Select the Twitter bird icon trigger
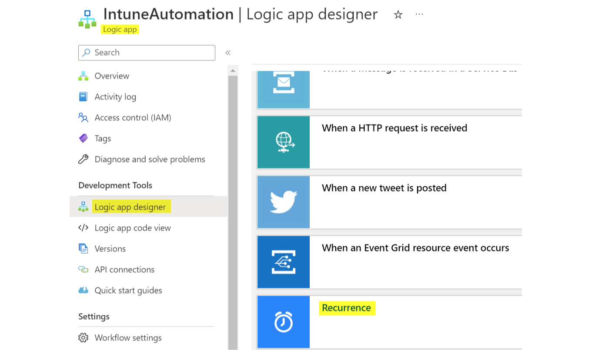 [283, 201]
